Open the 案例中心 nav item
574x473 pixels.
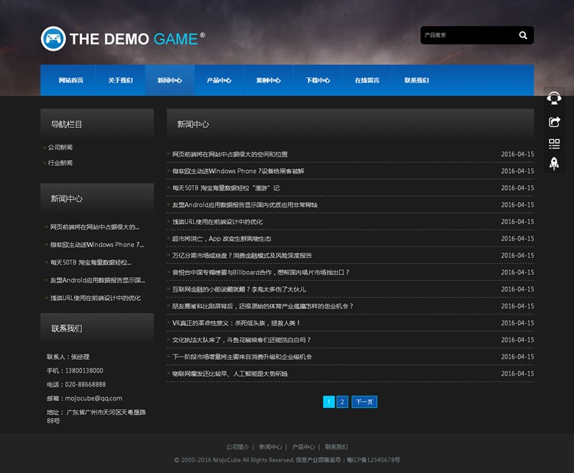269,80
